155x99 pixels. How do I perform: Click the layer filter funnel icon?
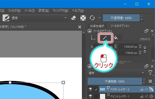click(150, 73)
